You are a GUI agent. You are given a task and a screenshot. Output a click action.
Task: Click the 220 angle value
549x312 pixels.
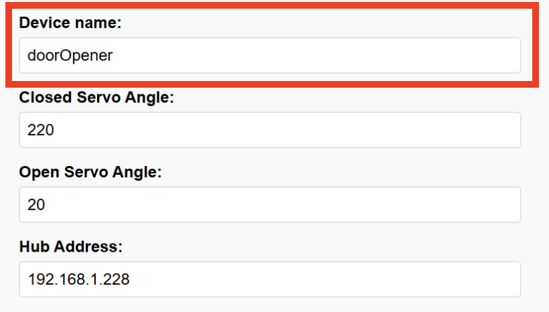[40, 130]
